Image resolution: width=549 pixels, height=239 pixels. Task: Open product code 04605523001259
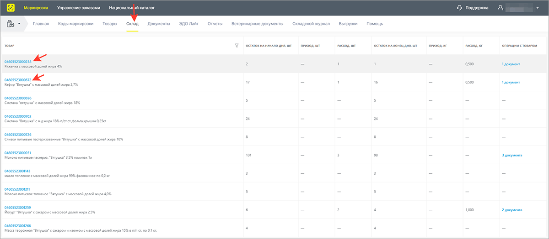18,208
